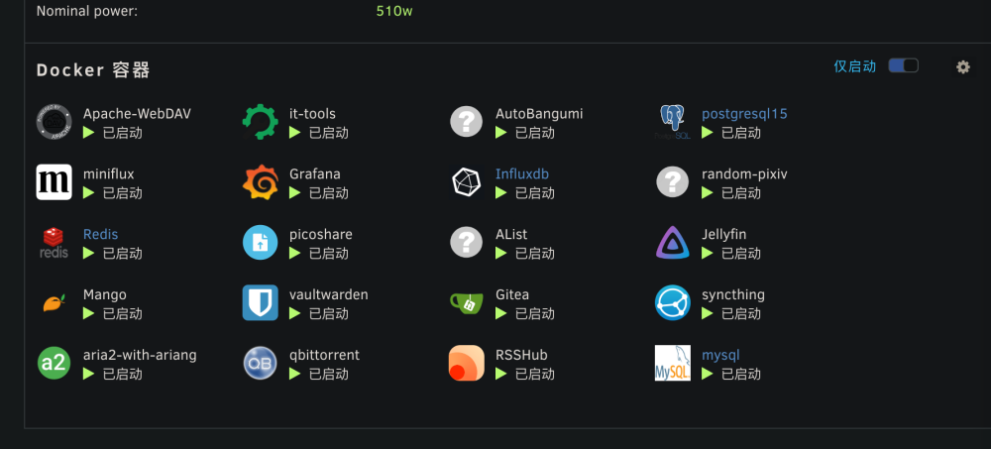Open the postgresql15 container link
Screen dimensions: 991x449
pyautogui.click(x=744, y=114)
